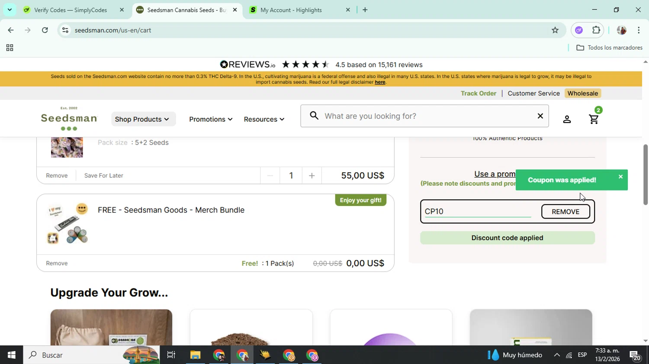This screenshot has width=649, height=364.
Task: Open the Chrome profile avatar
Action: (622, 30)
